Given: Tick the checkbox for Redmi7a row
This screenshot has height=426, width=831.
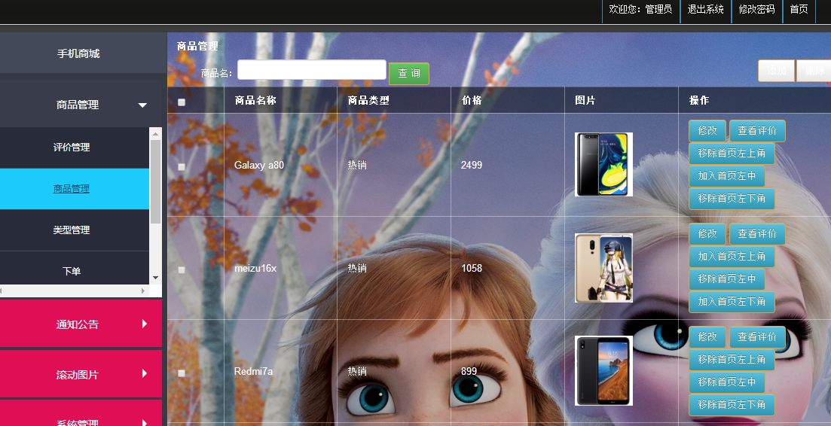Looking at the screenshot, I should click(182, 373).
